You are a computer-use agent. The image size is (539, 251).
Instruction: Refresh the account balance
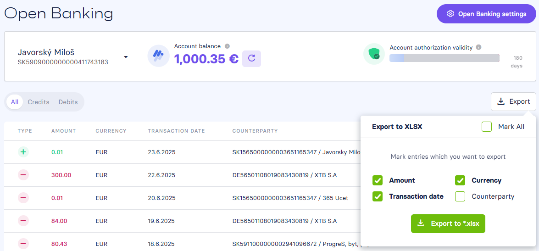point(251,58)
